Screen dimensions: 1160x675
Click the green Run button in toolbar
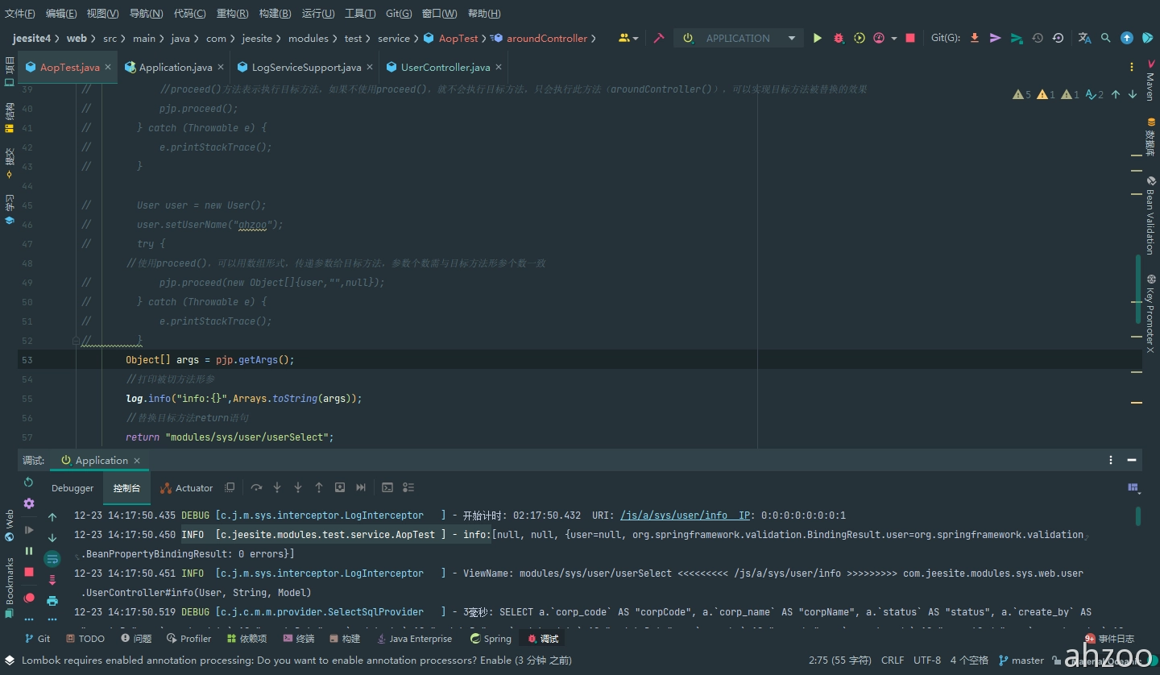818,38
